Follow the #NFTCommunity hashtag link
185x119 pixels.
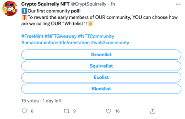[x=96, y=36]
